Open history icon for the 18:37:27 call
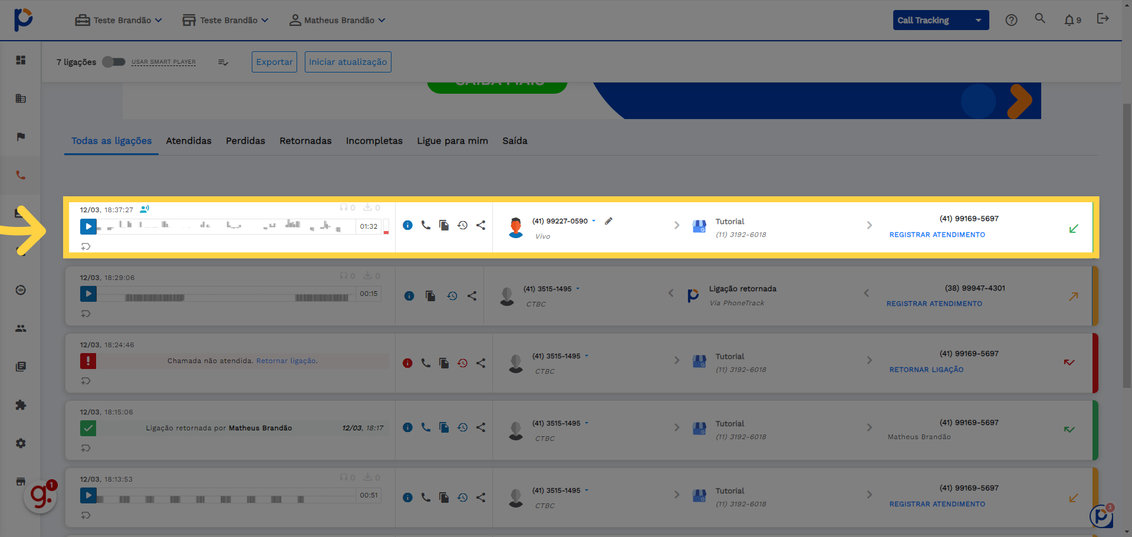1132x537 pixels. tap(463, 225)
